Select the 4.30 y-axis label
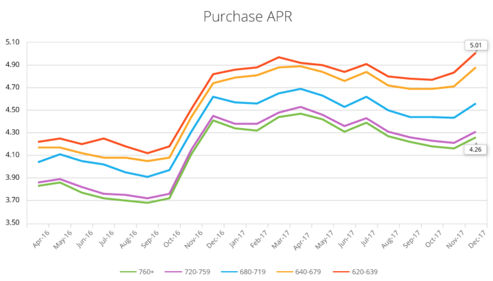The width and height of the screenshot is (493, 281). (x=12, y=132)
